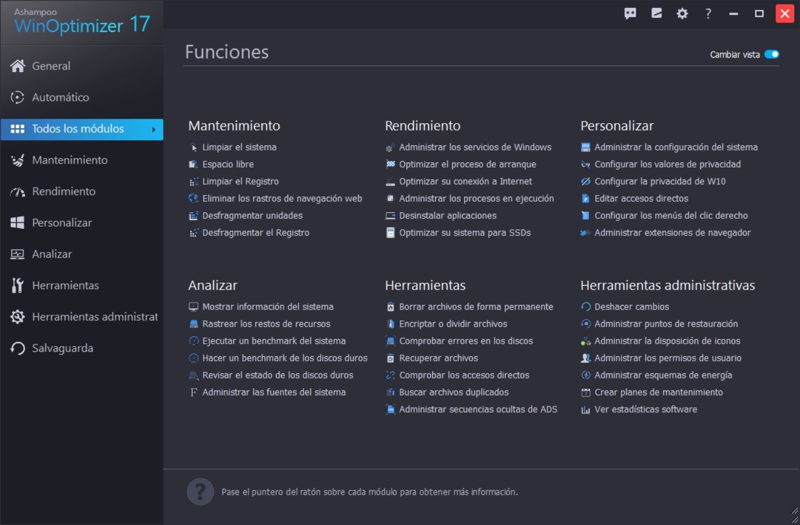The image size is (800, 525).
Task: Click icon beside Configurar la privacidad de W10
Action: pyautogui.click(x=586, y=181)
